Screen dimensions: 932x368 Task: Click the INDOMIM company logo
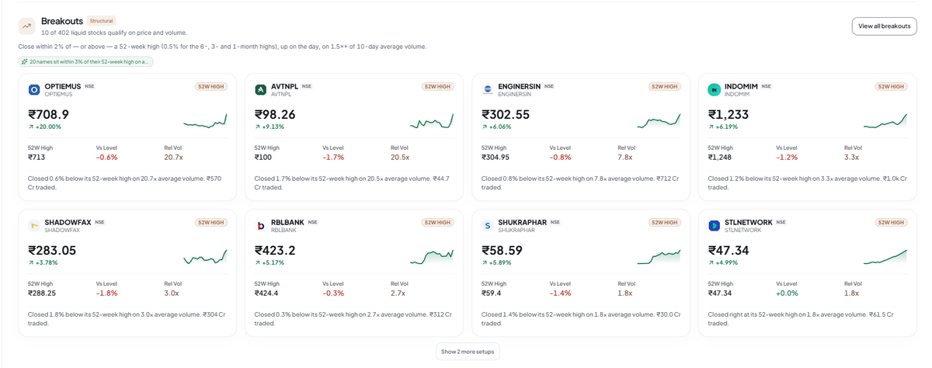tap(715, 90)
